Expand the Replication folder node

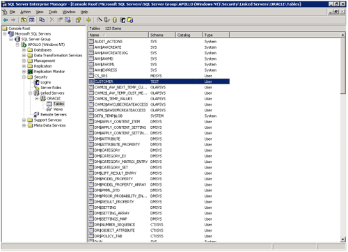(24, 66)
